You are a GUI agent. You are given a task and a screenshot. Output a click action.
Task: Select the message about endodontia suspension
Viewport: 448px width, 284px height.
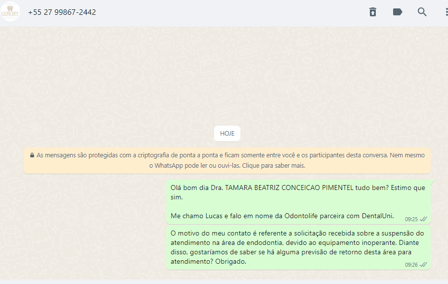tap(298, 247)
